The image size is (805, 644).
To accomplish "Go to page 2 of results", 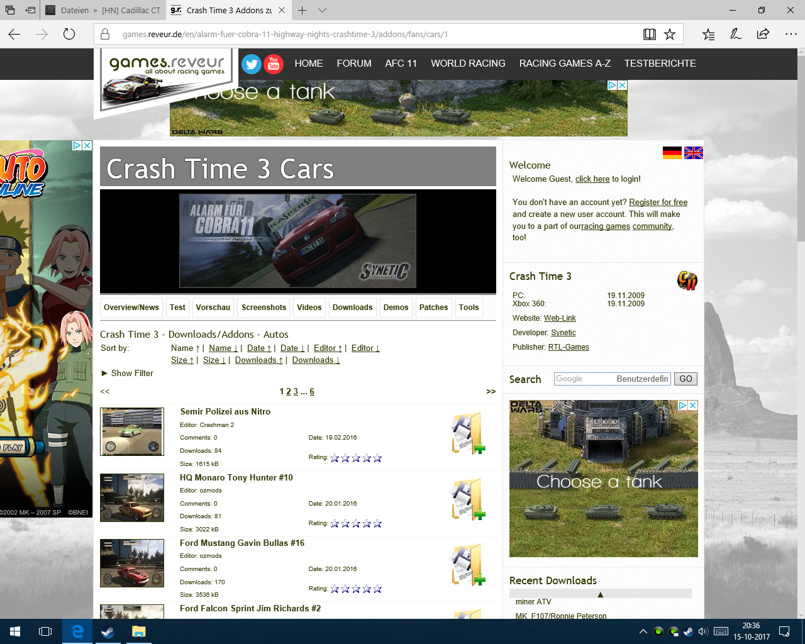I will (x=289, y=392).
